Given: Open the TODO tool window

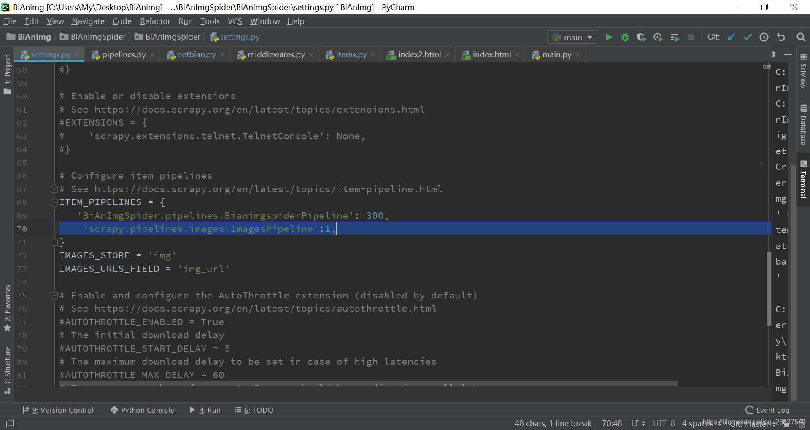Looking at the screenshot, I should tap(254, 410).
